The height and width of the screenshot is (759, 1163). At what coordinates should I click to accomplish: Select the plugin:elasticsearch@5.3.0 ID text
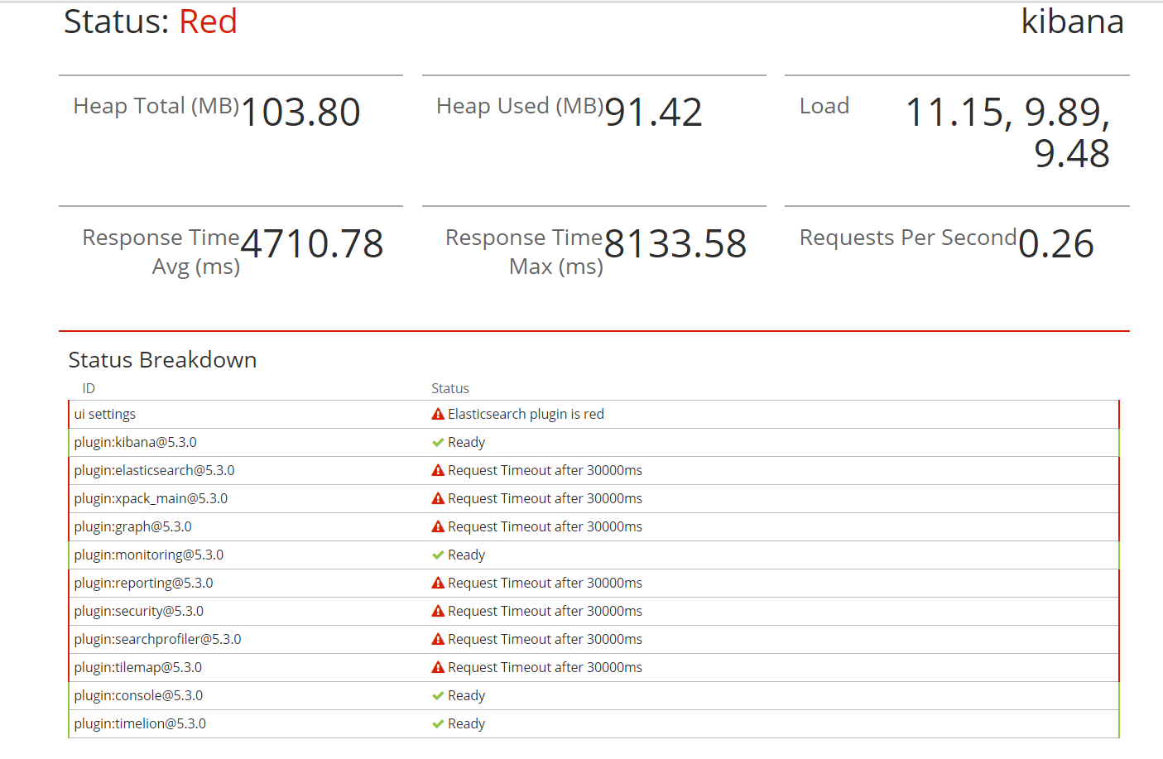[155, 470]
